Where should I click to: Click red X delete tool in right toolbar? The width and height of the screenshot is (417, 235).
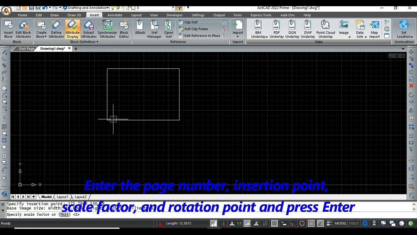pyautogui.click(x=411, y=86)
